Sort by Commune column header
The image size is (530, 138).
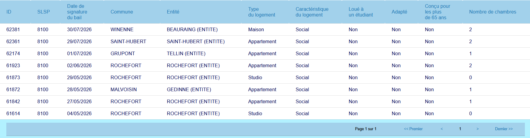122,12
